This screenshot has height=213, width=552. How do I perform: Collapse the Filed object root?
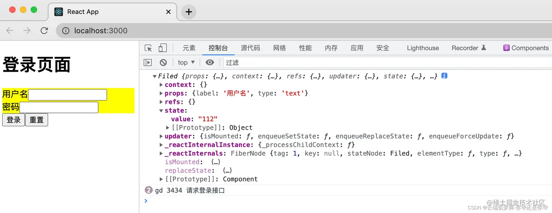point(154,76)
